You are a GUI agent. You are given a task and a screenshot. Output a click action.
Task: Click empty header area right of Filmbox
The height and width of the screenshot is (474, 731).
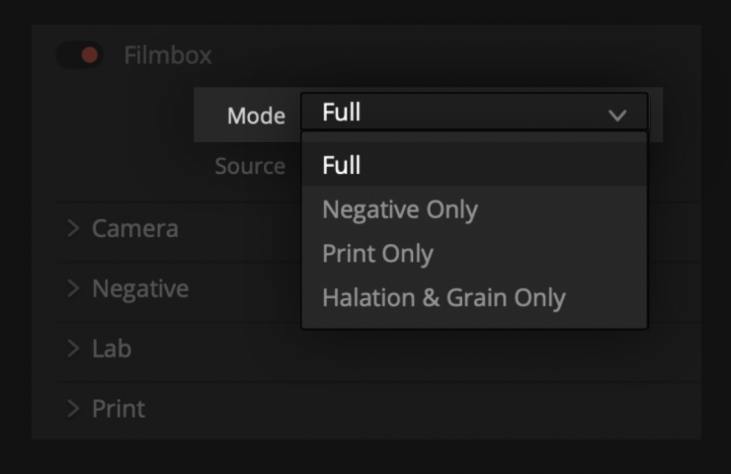click(x=445, y=55)
